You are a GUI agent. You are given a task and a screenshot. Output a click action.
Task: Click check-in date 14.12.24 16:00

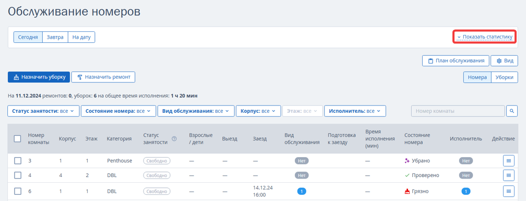[x=263, y=191]
